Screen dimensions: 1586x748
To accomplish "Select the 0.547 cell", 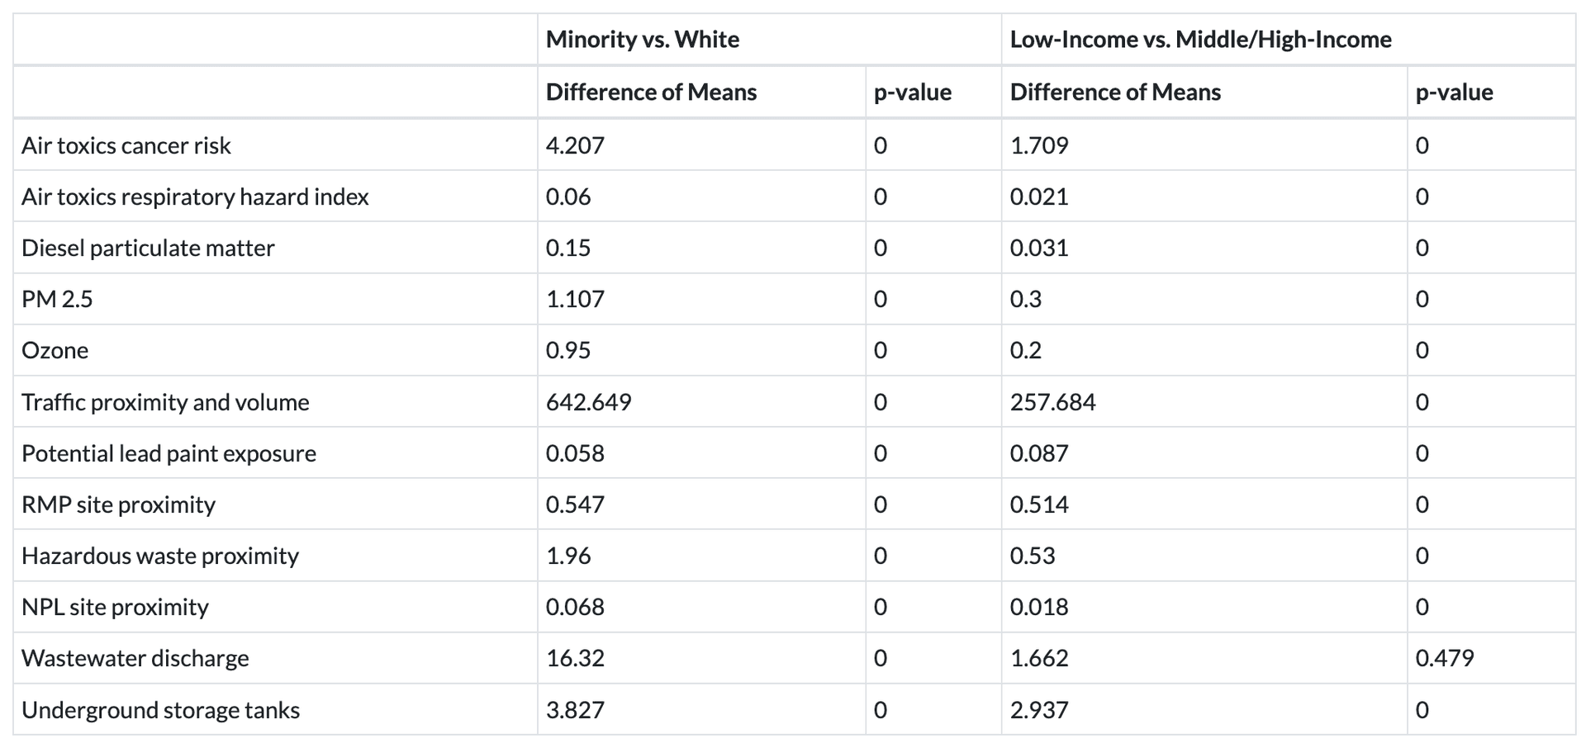I will click(x=575, y=504).
